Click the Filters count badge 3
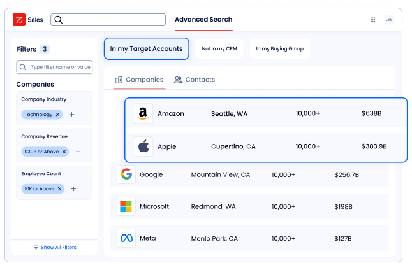 tap(45, 49)
